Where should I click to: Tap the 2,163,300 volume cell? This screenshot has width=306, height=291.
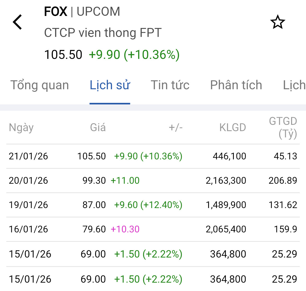pyautogui.click(x=226, y=181)
